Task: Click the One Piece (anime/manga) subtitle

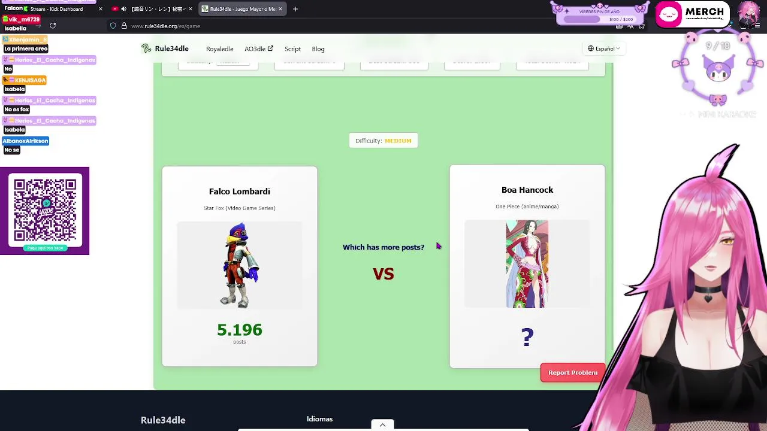Action: tap(527, 207)
